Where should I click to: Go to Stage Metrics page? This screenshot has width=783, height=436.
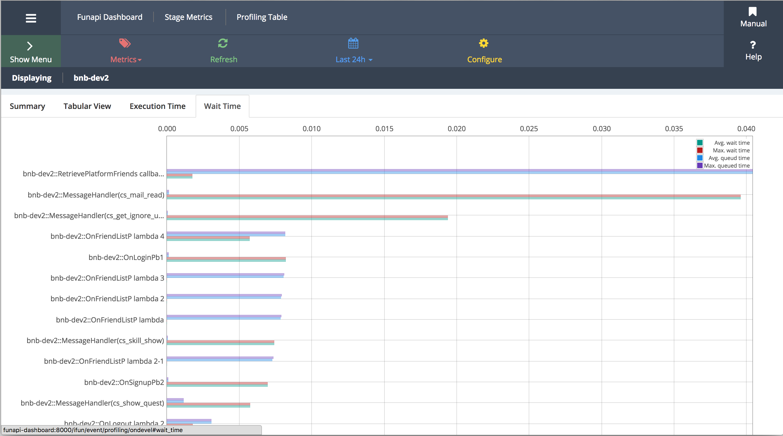click(x=189, y=17)
